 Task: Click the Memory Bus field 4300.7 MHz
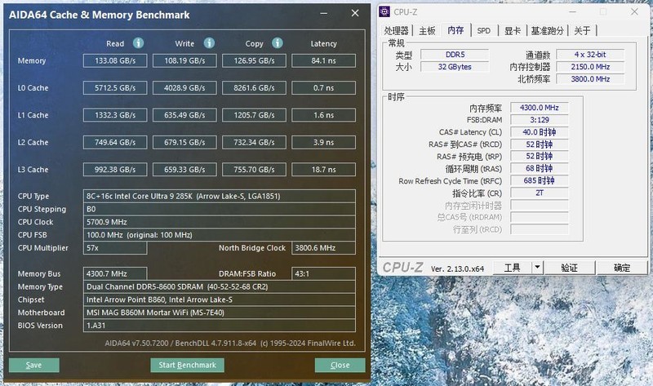(115, 273)
